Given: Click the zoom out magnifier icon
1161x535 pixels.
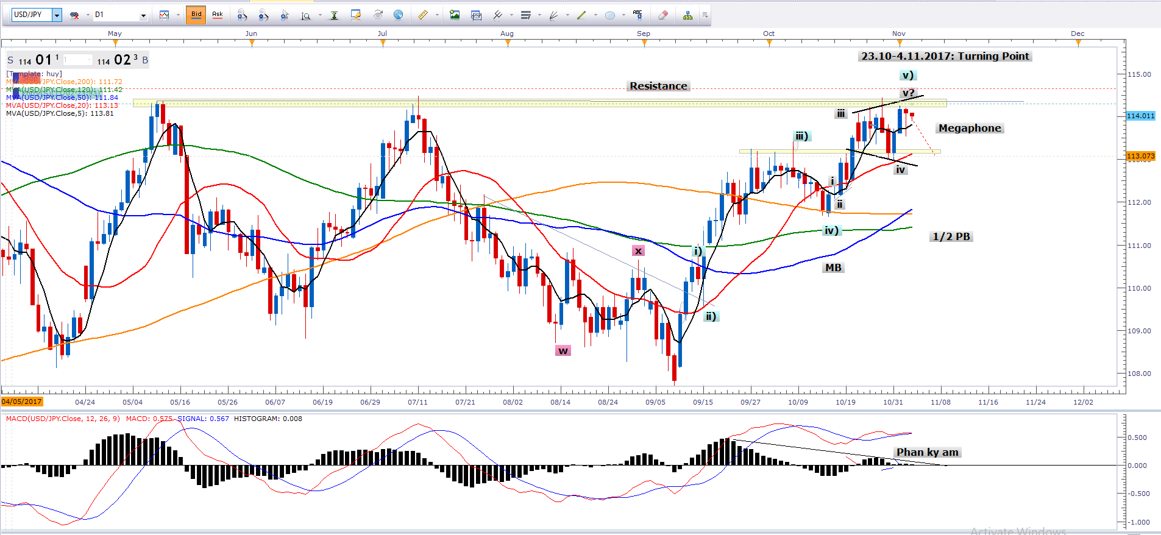Looking at the screenshot, I should coord(263,15).
